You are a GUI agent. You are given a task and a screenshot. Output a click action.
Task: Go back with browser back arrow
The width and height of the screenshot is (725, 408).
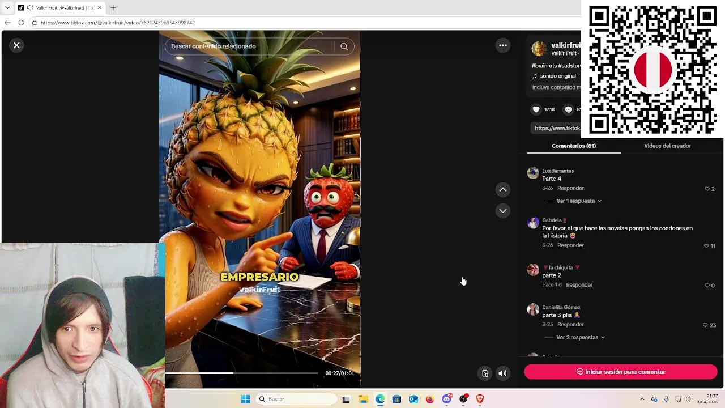7,23
